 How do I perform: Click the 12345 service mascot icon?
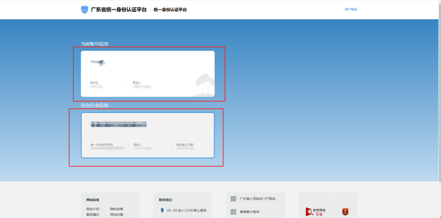coord(162,210)
